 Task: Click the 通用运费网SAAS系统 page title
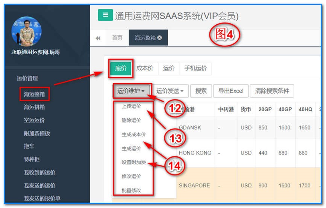177,16
